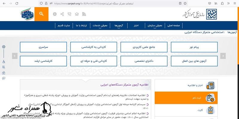Click the building sitemap sidebar icon

tap(4, 67)
